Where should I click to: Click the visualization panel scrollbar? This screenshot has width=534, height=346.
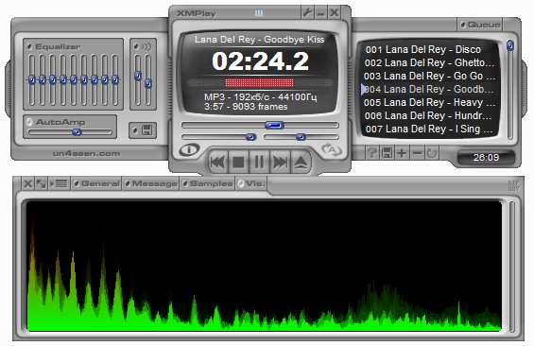click(512, 267)
